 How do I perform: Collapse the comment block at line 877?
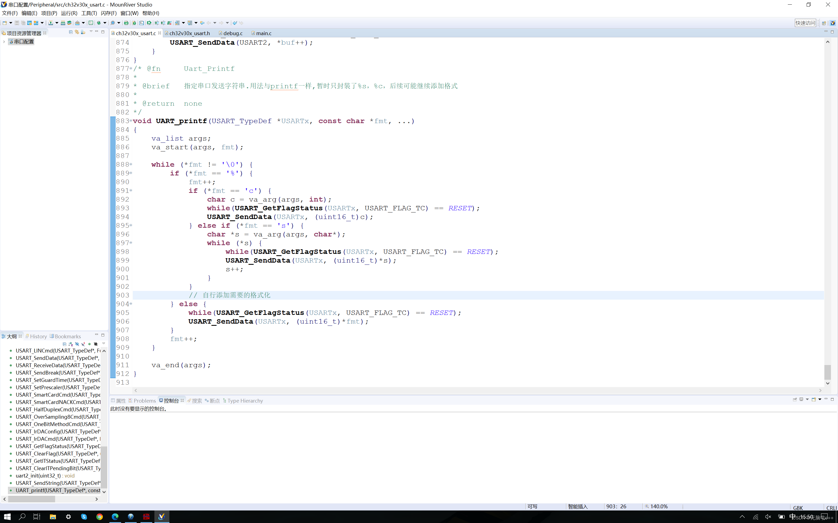point(131,68)
